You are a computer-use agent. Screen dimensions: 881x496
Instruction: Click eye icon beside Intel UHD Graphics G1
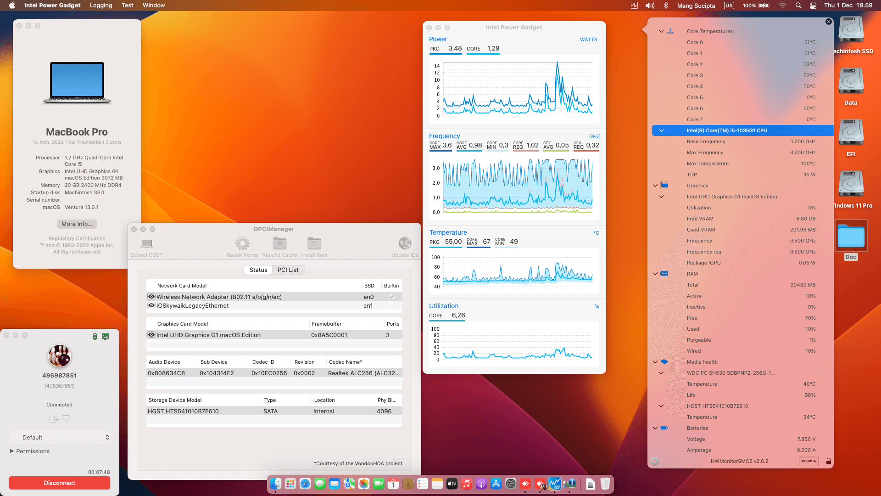(x=151, y=335)
